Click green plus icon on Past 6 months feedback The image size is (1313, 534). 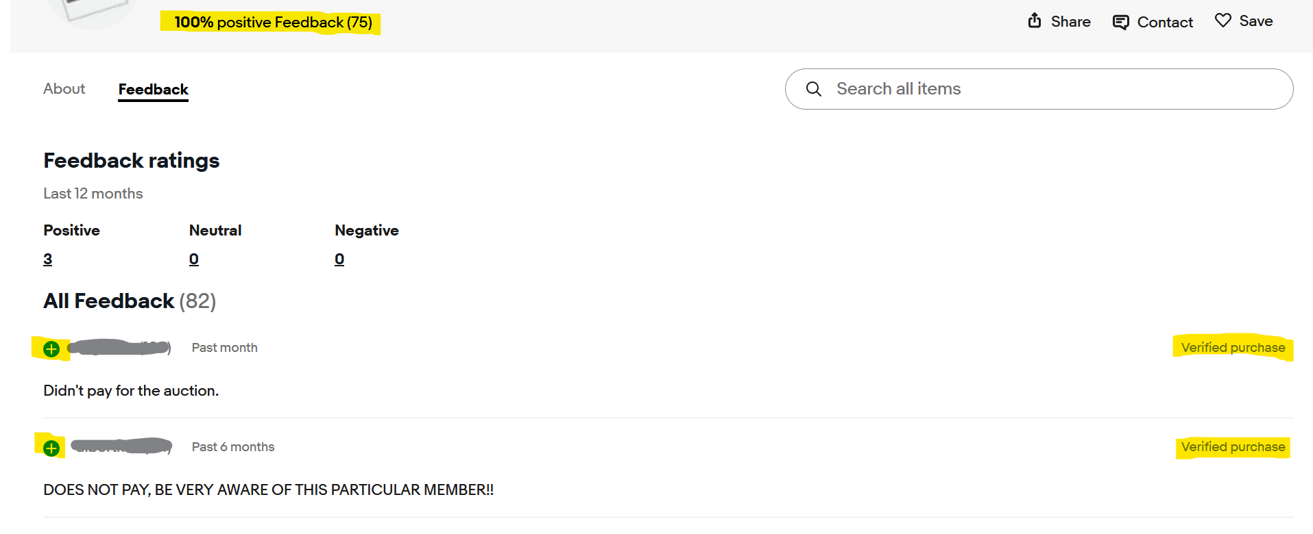[51, 448]
